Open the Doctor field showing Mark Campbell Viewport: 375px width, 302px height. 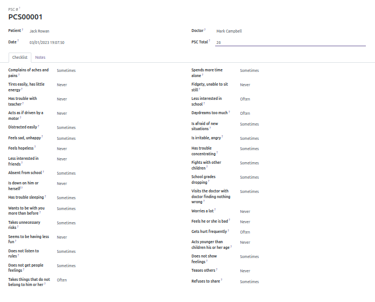(x=229, y=31)
